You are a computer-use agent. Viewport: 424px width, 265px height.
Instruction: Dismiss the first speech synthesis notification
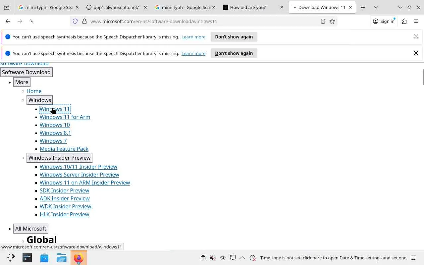pyautogui.click(x=416, y=36)
